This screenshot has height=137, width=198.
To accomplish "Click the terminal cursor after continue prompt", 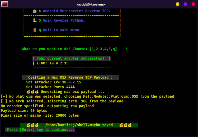I will pos(76,130).
